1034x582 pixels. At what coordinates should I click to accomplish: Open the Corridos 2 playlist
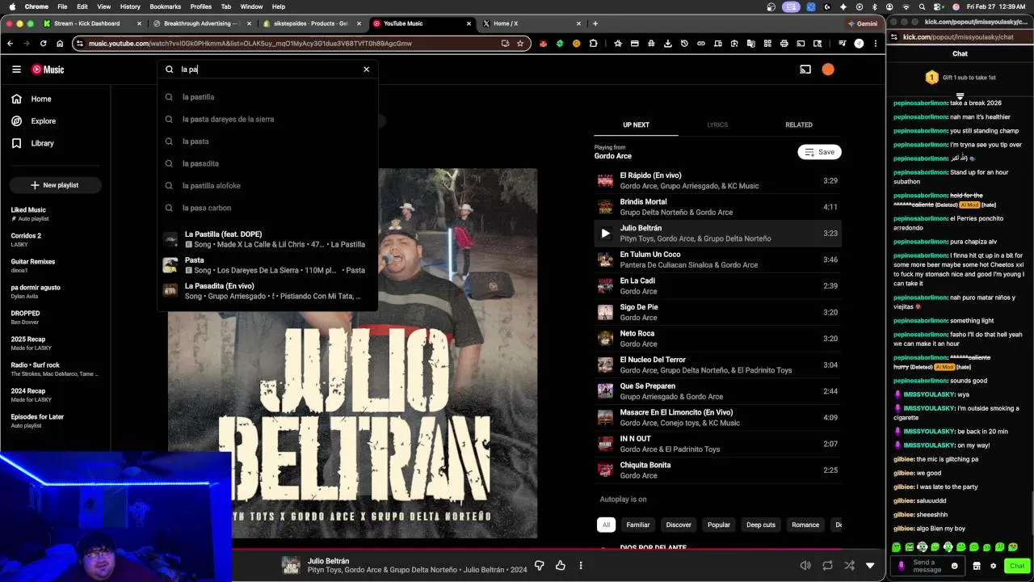(55, 240)
